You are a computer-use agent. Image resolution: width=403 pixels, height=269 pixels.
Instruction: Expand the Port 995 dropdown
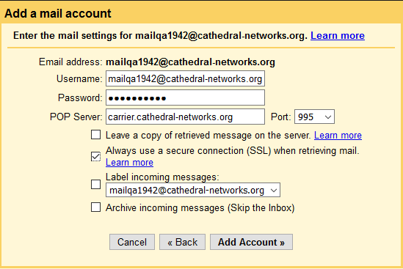pos(314,117)
